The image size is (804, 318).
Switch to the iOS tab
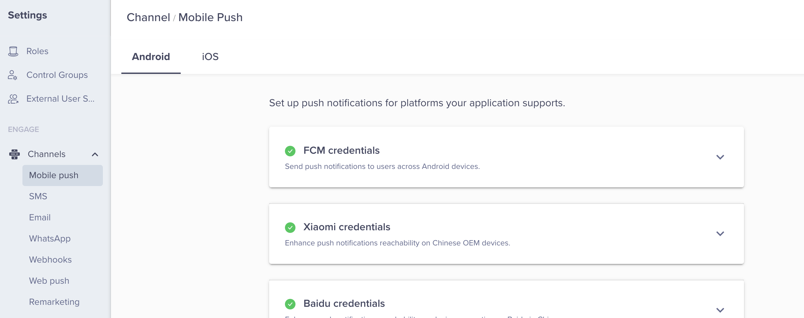pos(210,56)
